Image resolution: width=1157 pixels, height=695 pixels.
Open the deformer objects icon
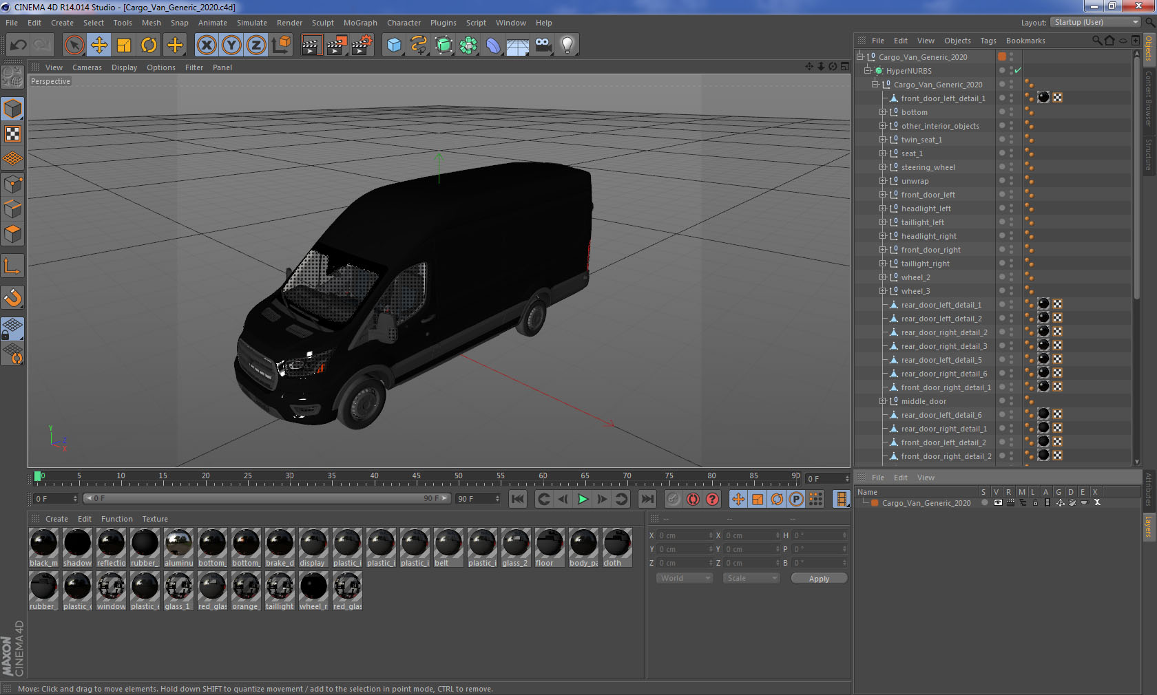tap(493, 45)
